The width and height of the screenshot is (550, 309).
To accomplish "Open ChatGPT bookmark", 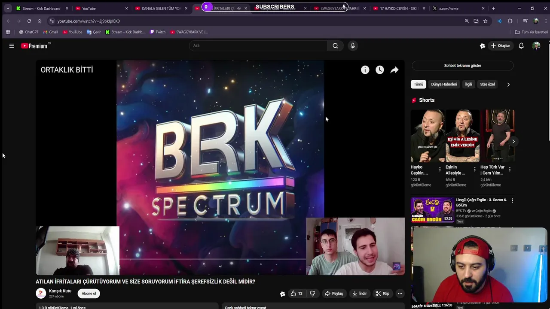I will 28,32.
